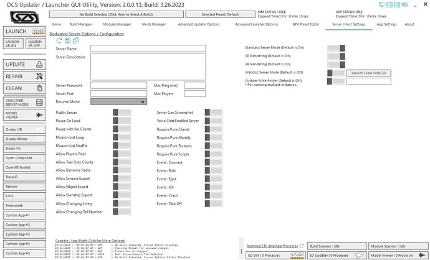
Task: Launch the Oculus VR app
Action: 24,129
